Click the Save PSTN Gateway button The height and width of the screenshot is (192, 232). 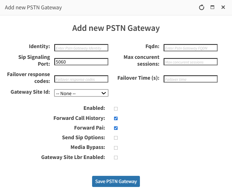pos(116,181)
